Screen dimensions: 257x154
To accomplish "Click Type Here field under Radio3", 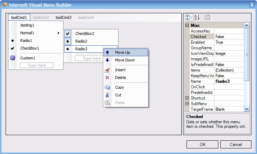I will click(90, 58).
